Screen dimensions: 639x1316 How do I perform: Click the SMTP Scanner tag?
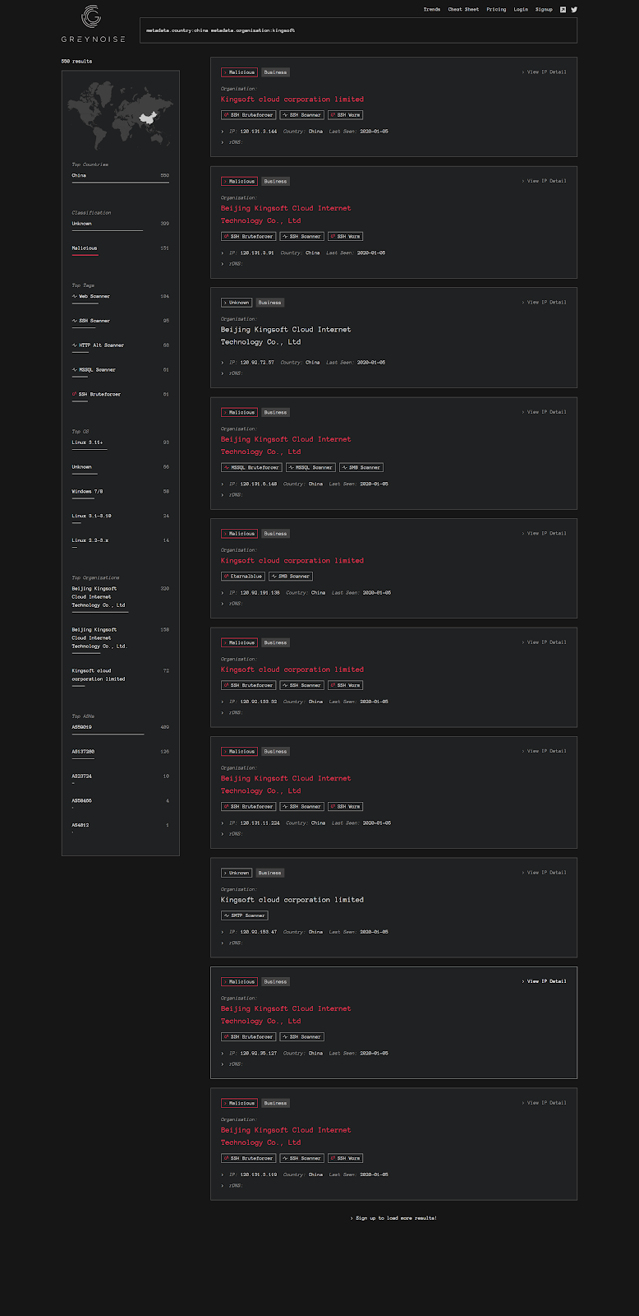coord(245,915)
